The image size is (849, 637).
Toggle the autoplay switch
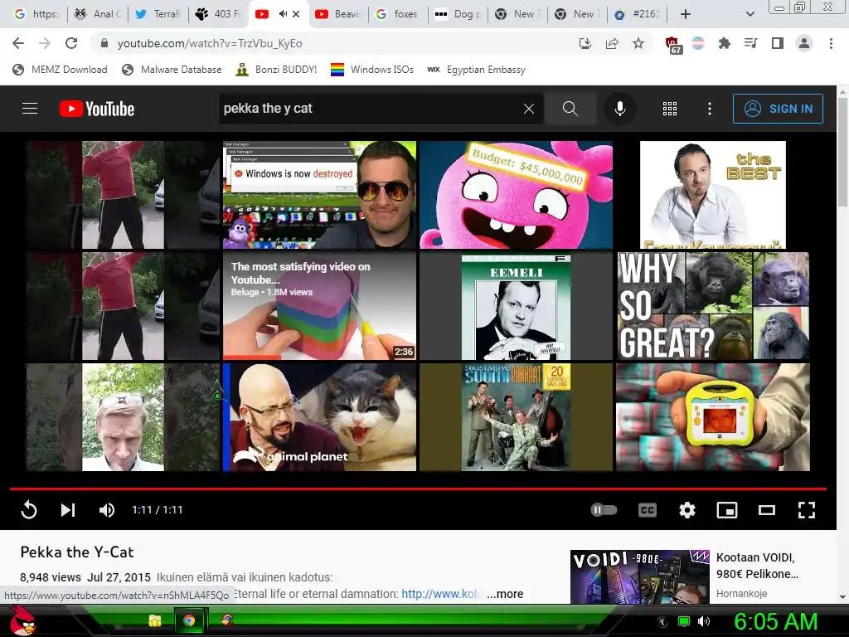[604, 510]
